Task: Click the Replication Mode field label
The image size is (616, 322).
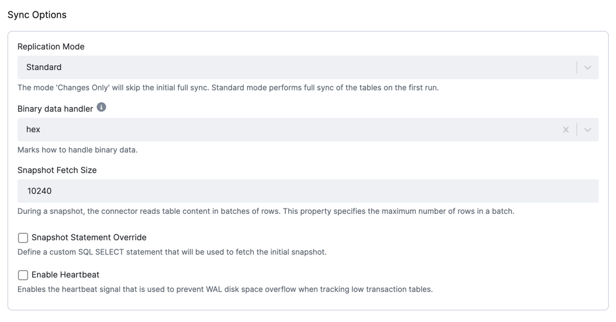Action: [x=51, y=46]
